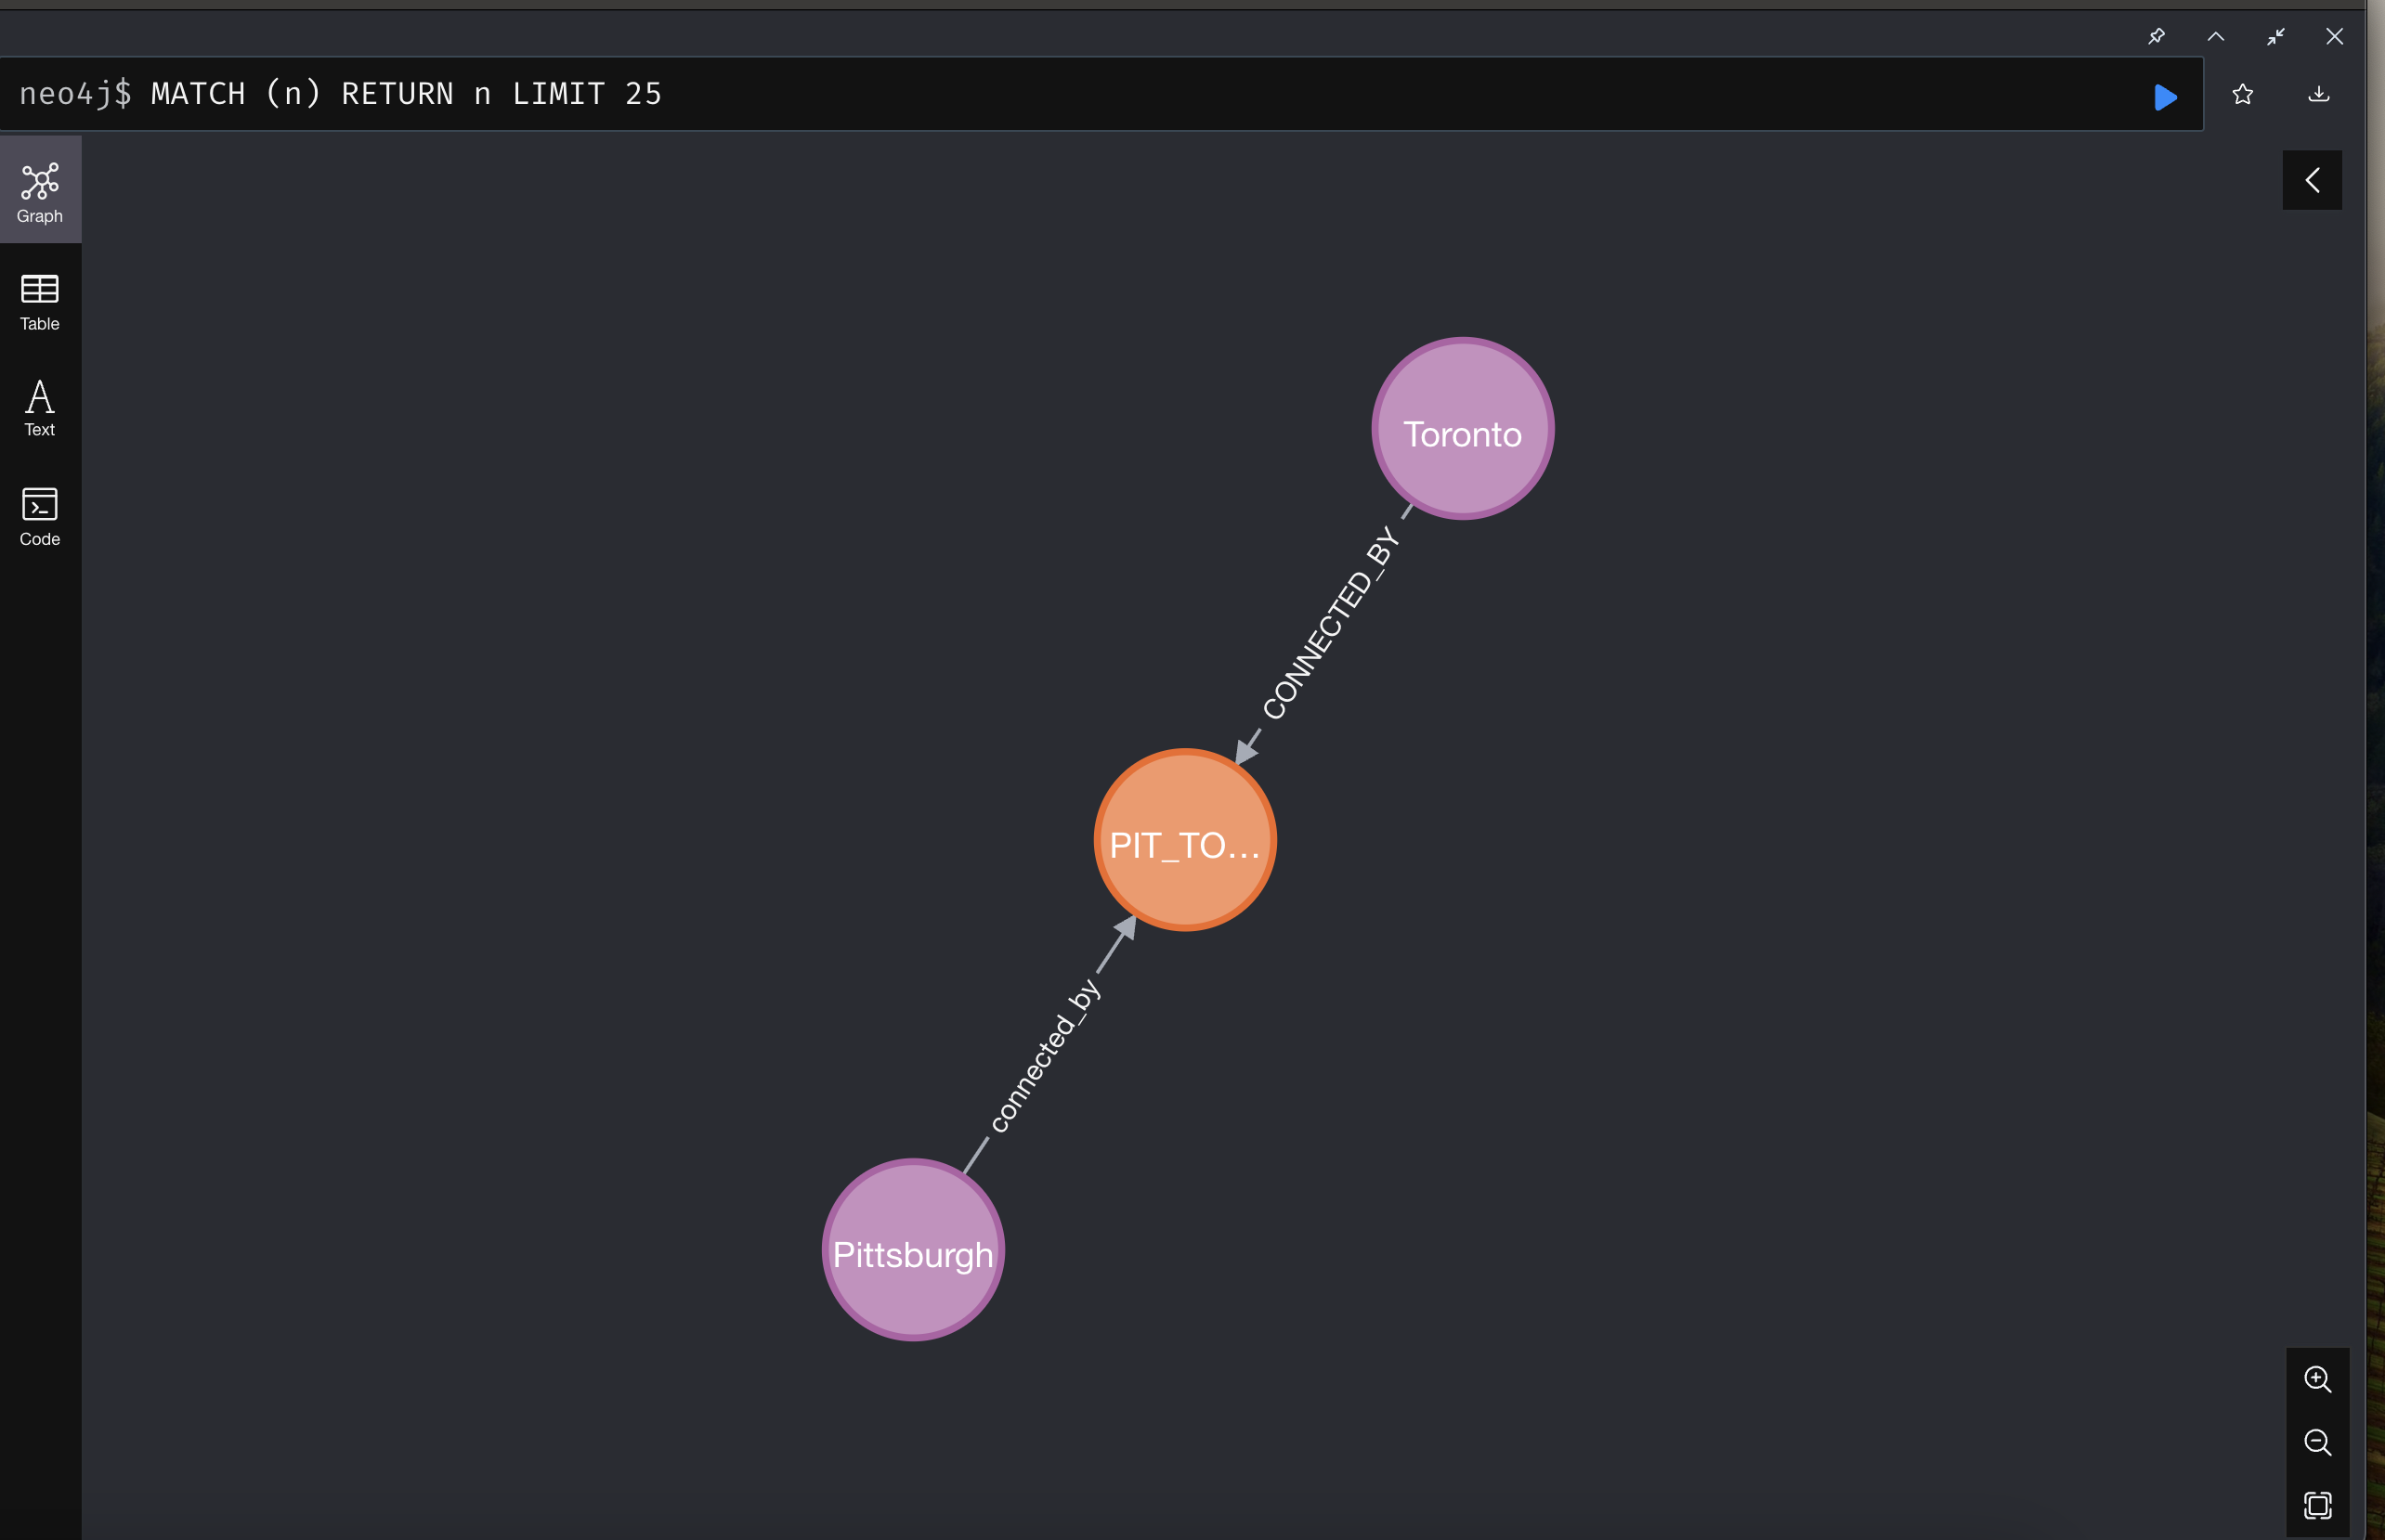Viewport: 2385px width, 1540px height.
Task: Expand the node overview side panel
Action: click(2312, 180)
